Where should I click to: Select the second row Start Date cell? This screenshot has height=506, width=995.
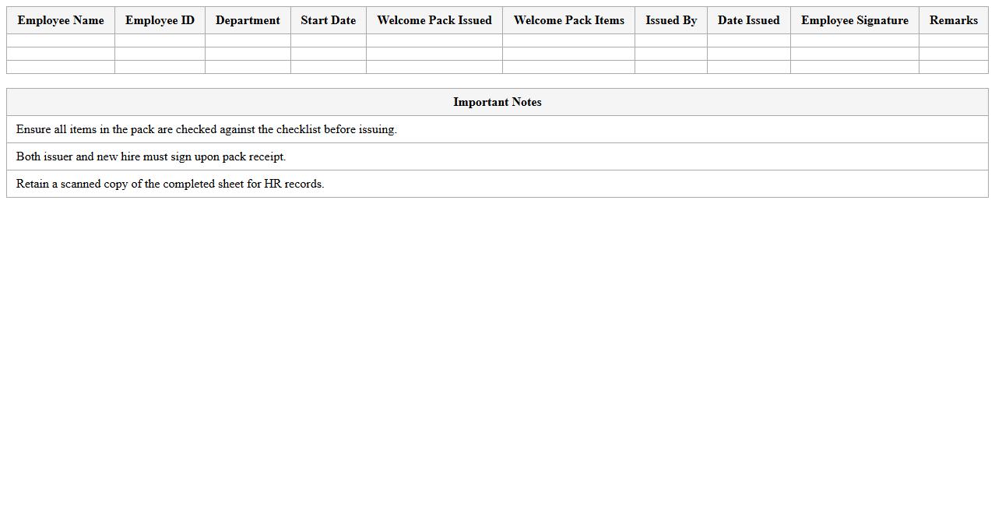pos(328,54)
